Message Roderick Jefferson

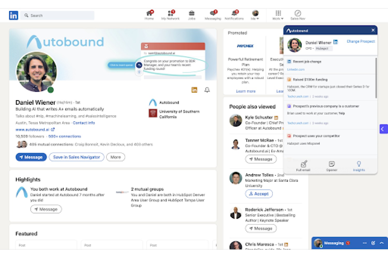261,228
